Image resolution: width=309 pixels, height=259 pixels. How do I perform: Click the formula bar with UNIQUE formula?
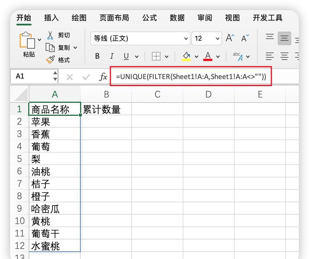tap(191, 76)
